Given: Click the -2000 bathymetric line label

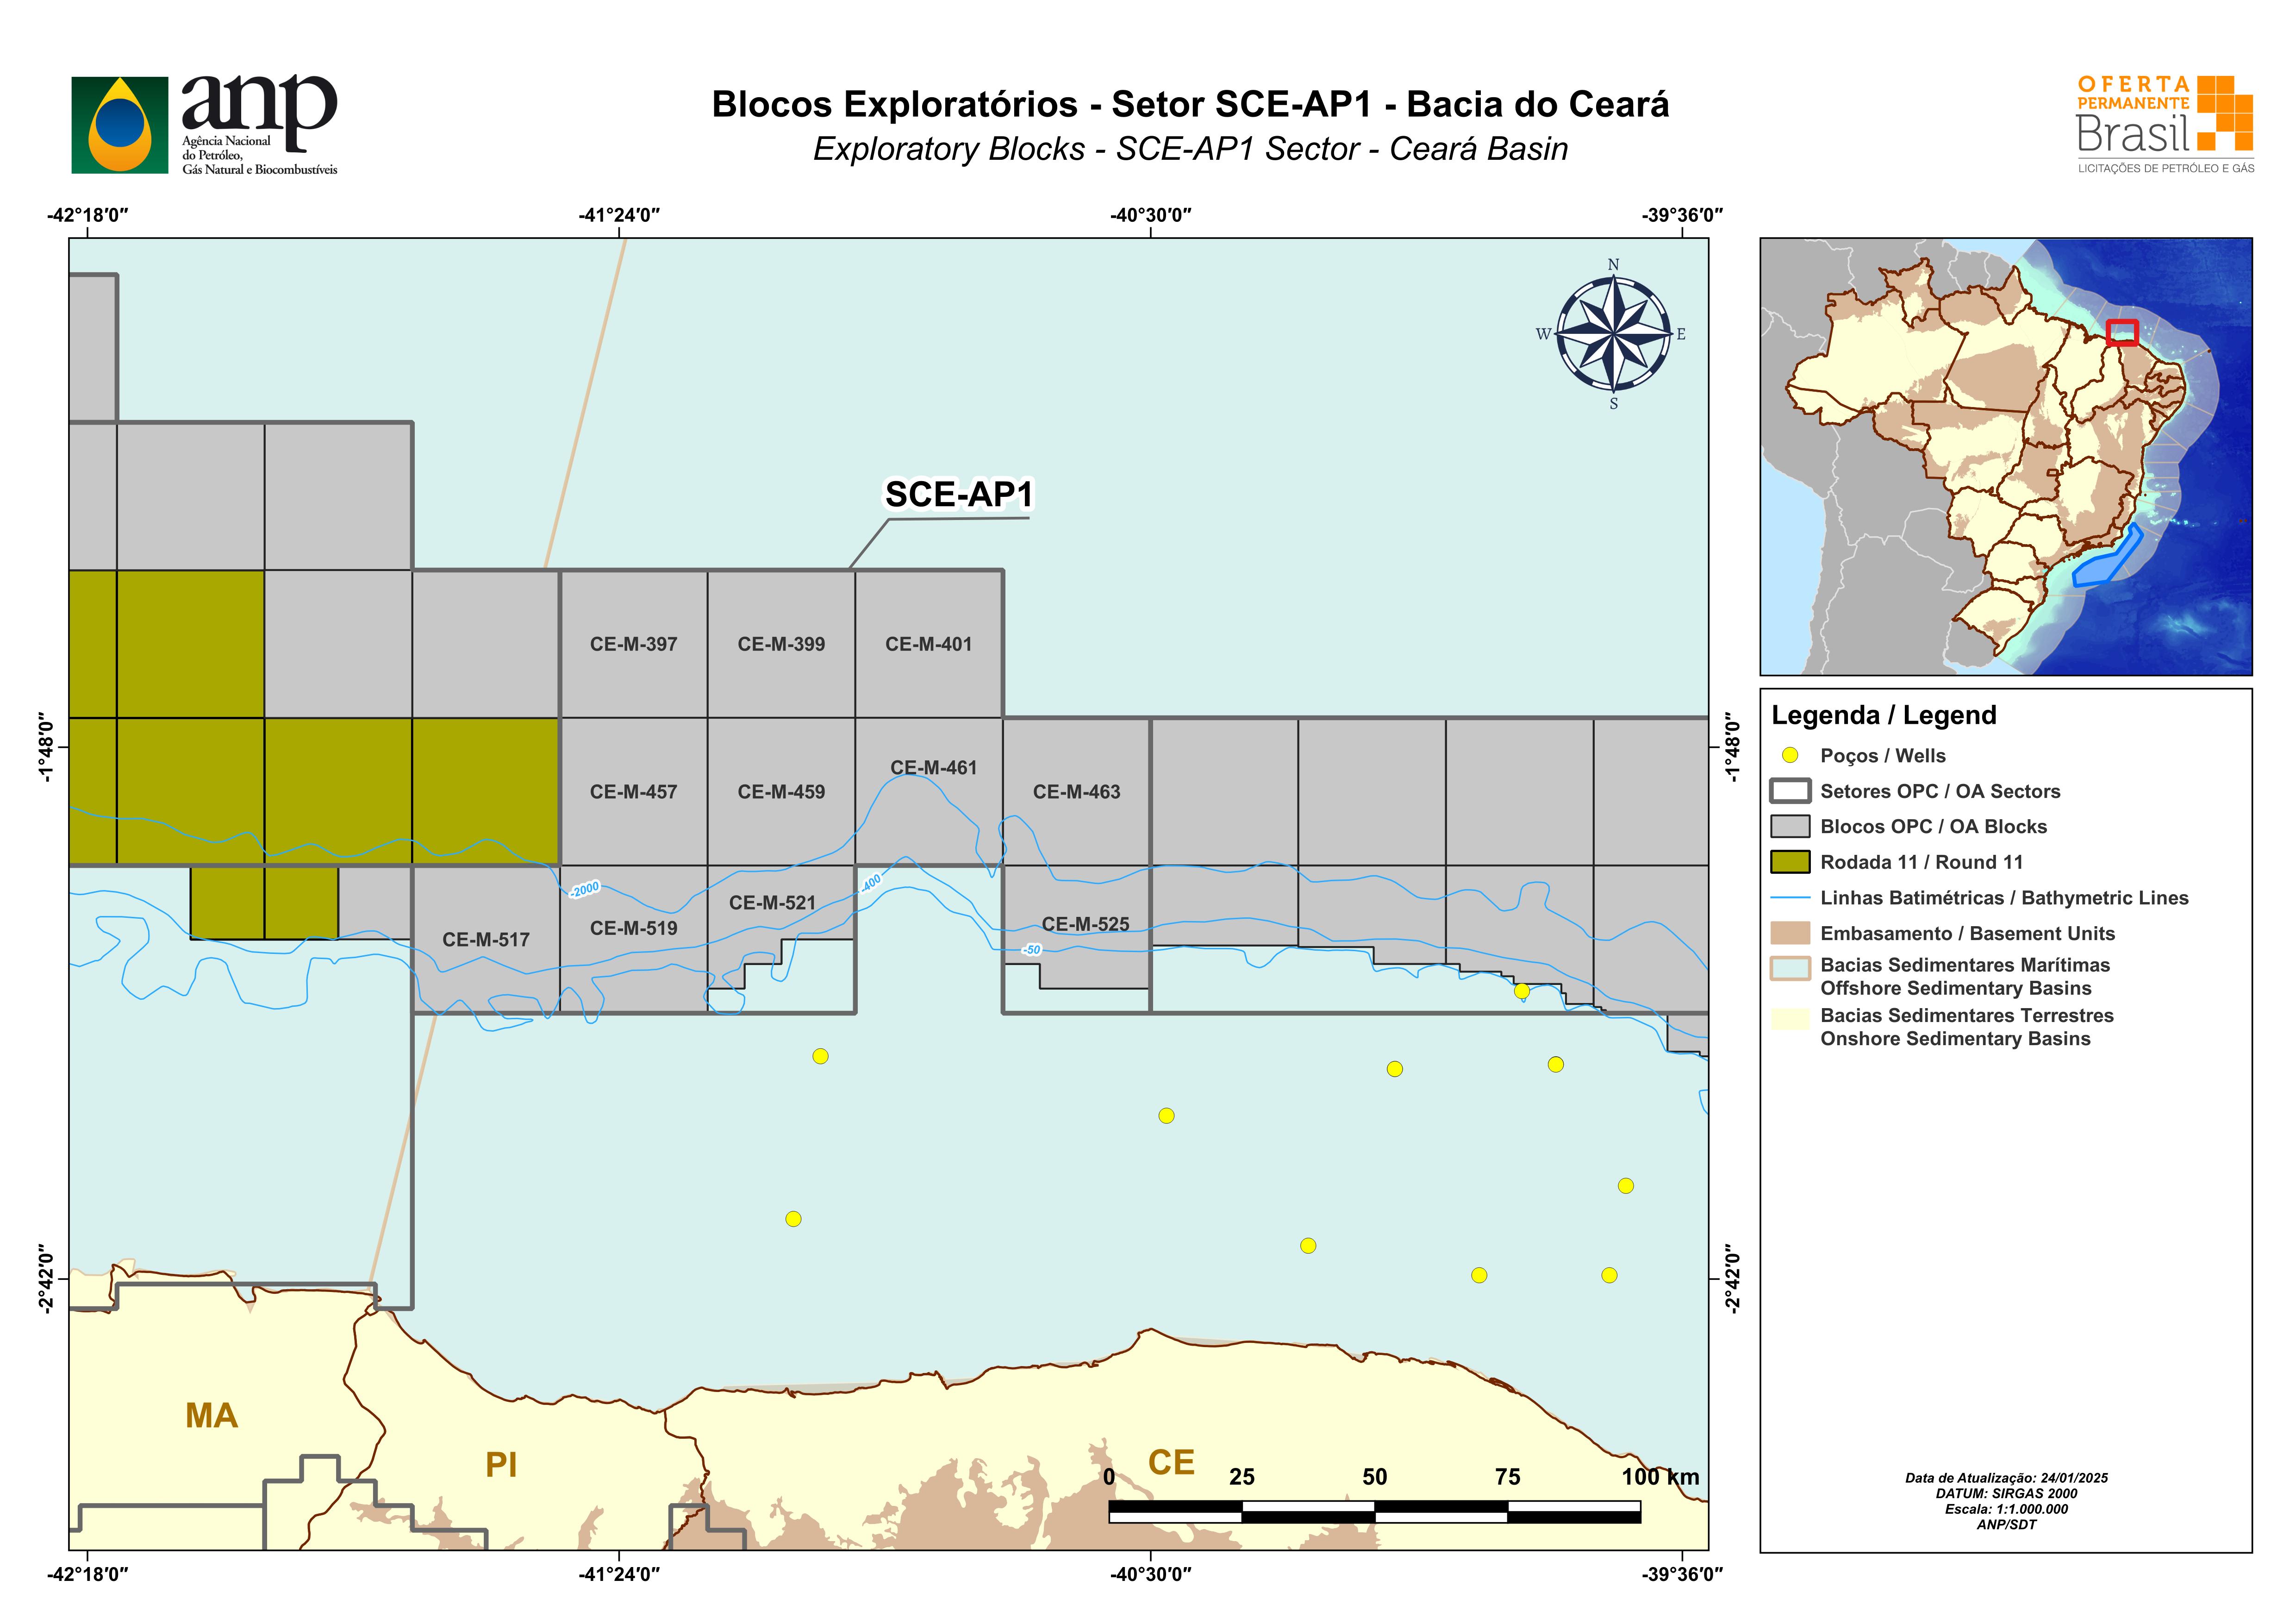Looking at the screenshot, I should click(x=584, y=889).
